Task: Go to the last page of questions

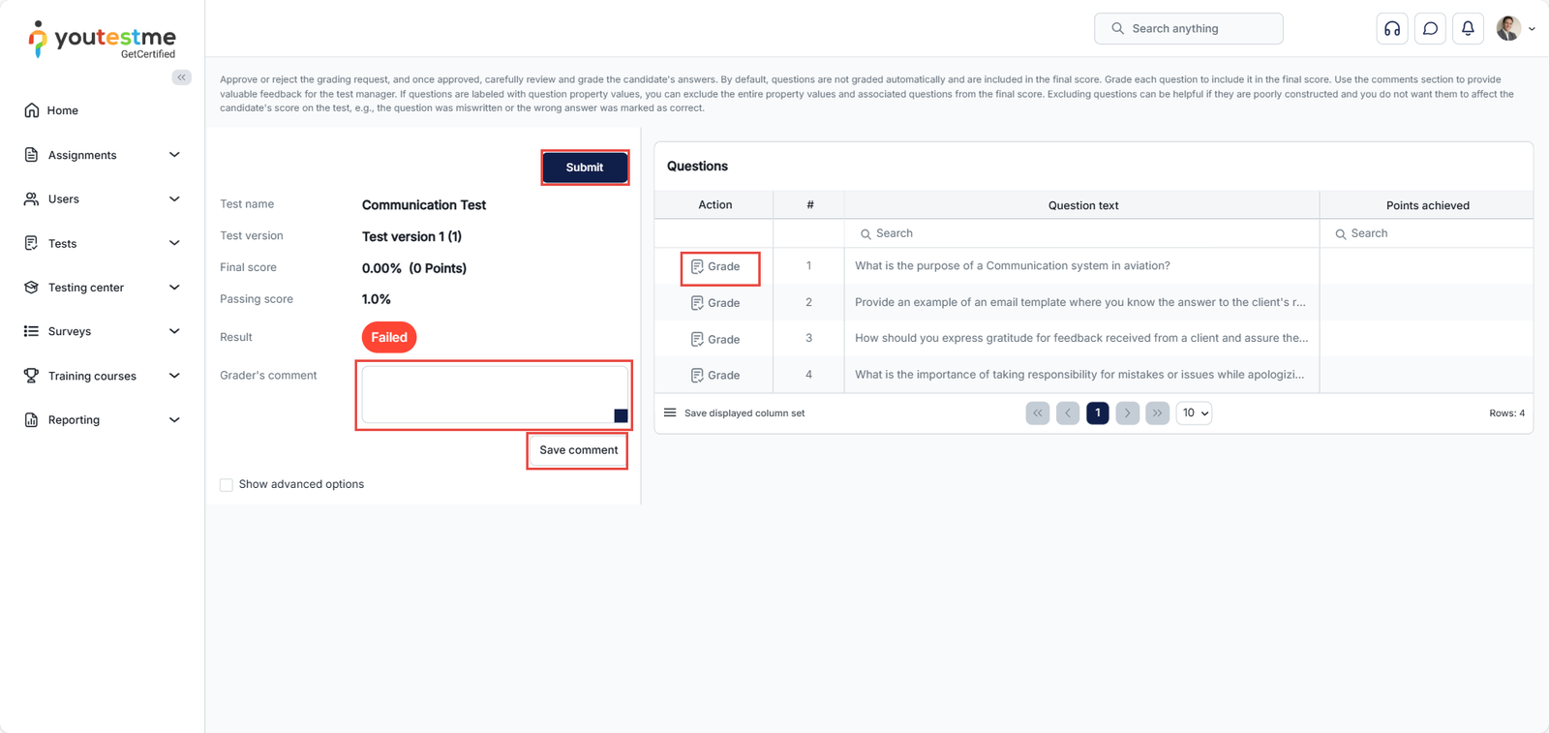Action: [x=1157, y=412]
